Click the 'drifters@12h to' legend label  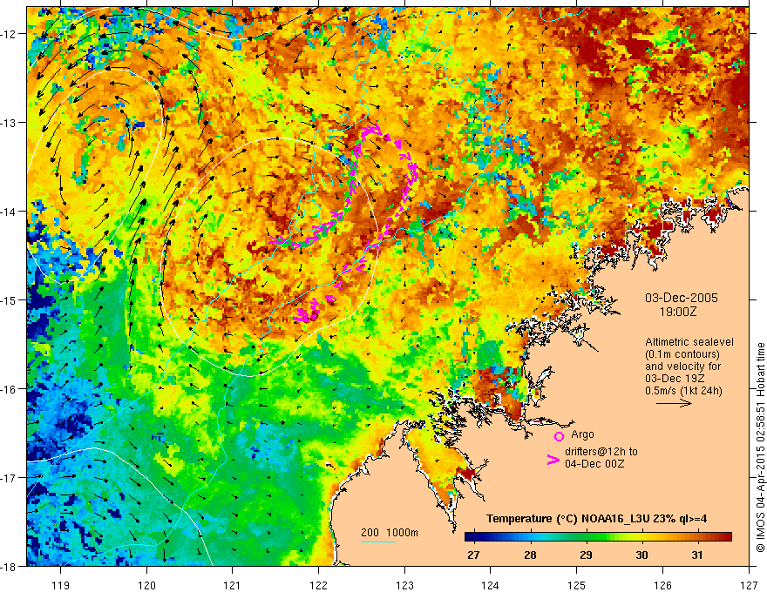(601, 452)
